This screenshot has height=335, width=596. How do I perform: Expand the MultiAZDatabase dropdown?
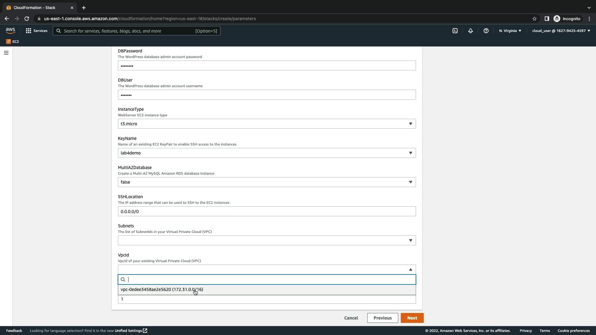pyautogui.click(x=267, y=182)
